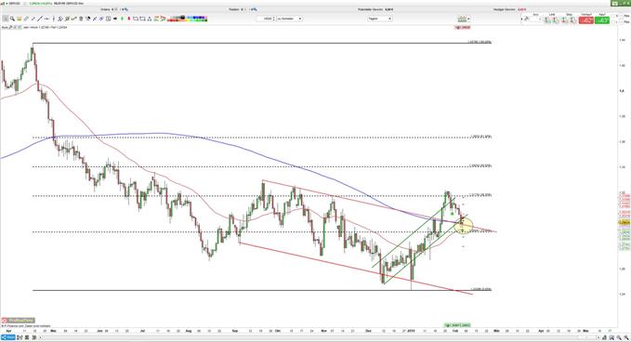The height and width of the screenshot is (342, 631).
Task: Click the last zoom icon in bottom-right corner
Action: tap(626, 337)
